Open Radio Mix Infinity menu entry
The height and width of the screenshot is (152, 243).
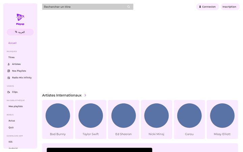coord(22,78)
